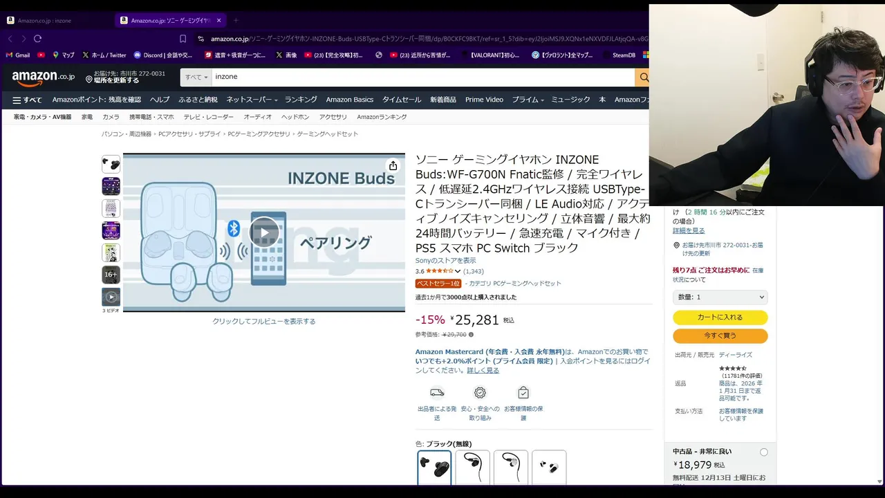
Task: Click the 詳細を見る delivery link
Action: [x=689, y=230]
